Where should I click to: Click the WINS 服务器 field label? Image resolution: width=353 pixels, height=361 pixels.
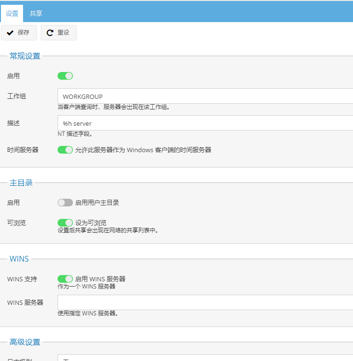[x=25, y=303]
